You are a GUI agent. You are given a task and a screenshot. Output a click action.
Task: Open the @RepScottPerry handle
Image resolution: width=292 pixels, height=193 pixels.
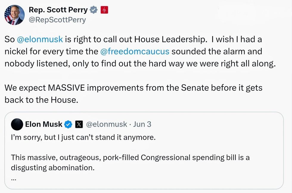(57, 20)
